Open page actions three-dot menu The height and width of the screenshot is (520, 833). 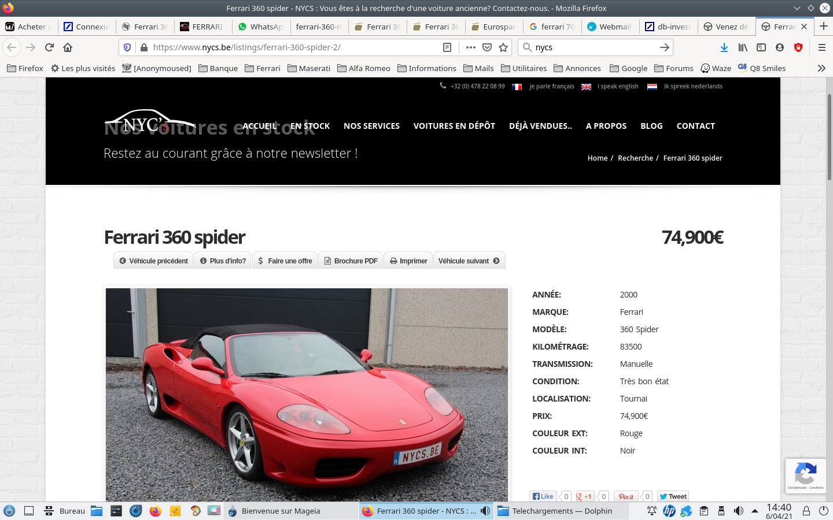click(471, 47)
